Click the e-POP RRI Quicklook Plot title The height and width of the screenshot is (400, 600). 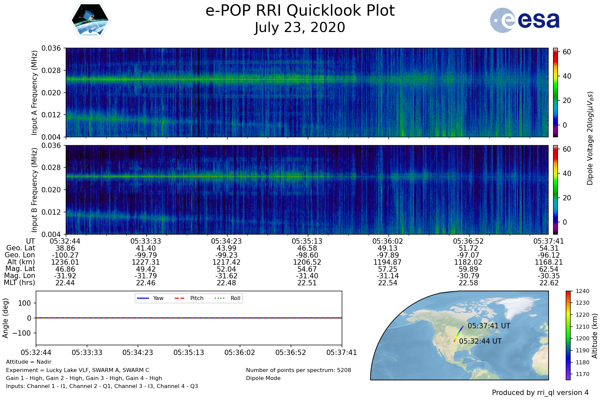coord(300,11)
